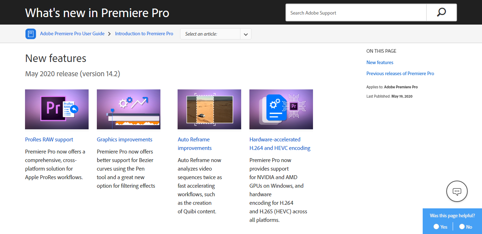Open Introduction to Premiere Pro link
The image size is (482, 234).
144,33
